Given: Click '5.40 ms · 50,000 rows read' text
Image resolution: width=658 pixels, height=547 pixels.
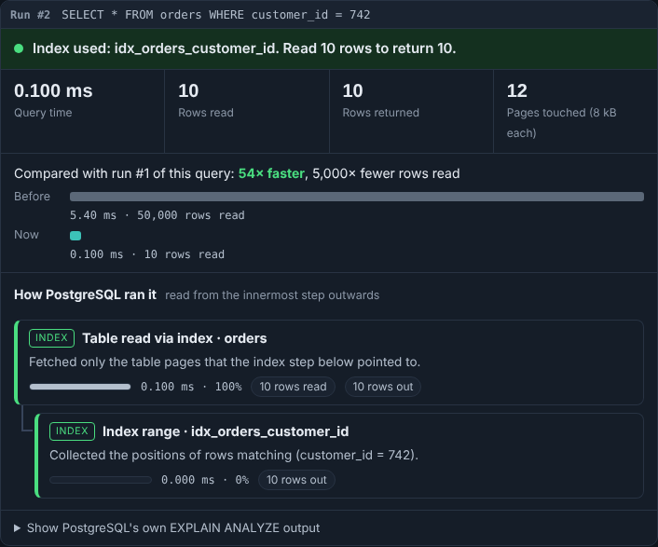Looking at the screenshot, I should point(157,215).
